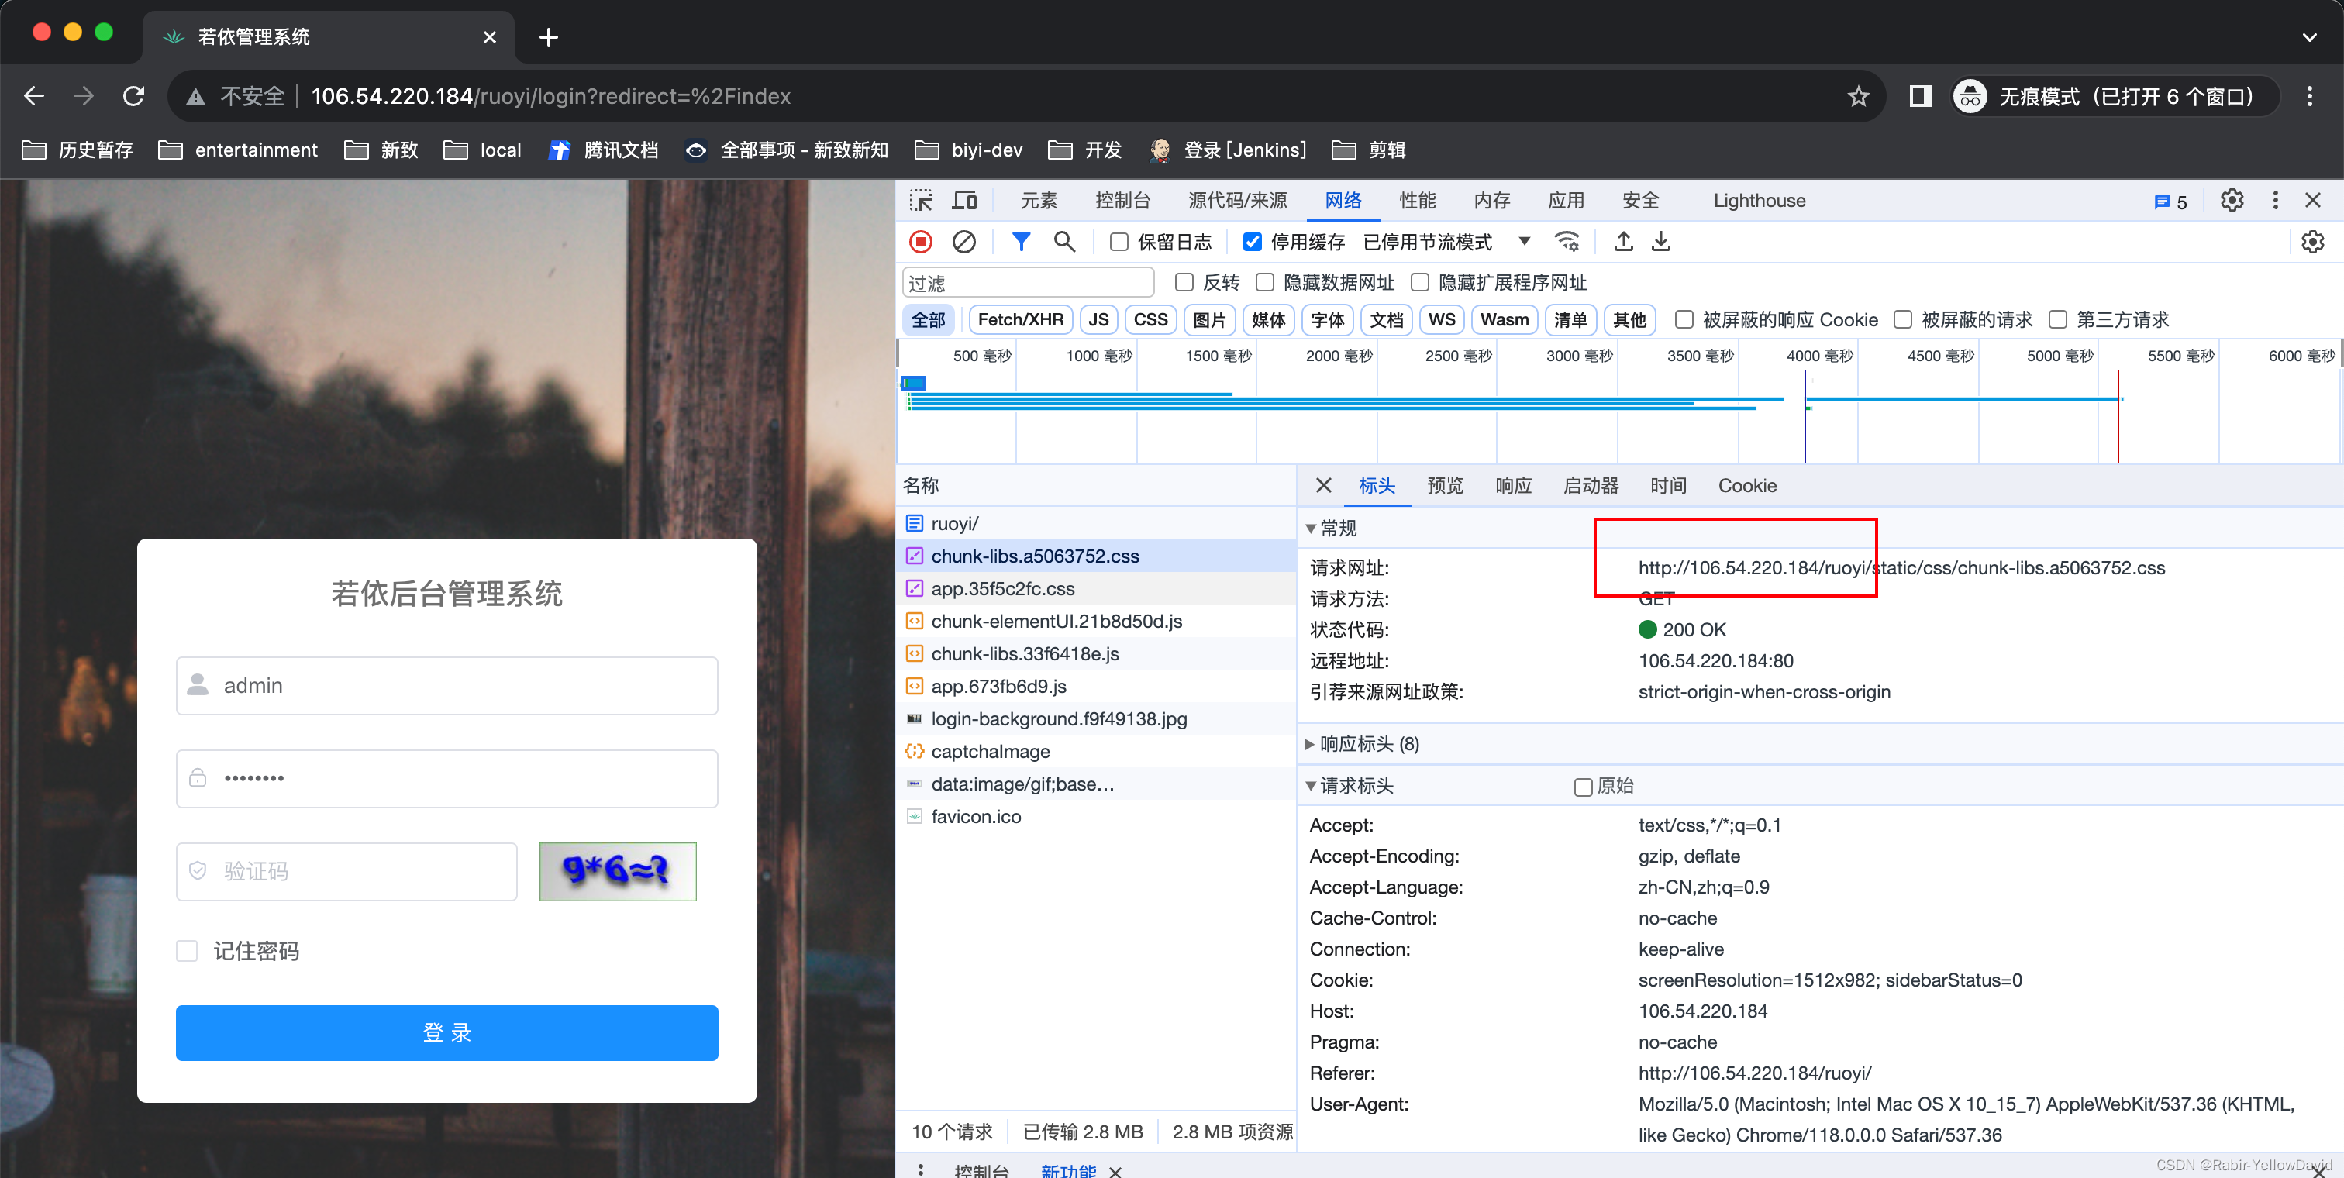Search within network requests
Viewport: 2344px width, 1178px height.
tap(1063, 242)
